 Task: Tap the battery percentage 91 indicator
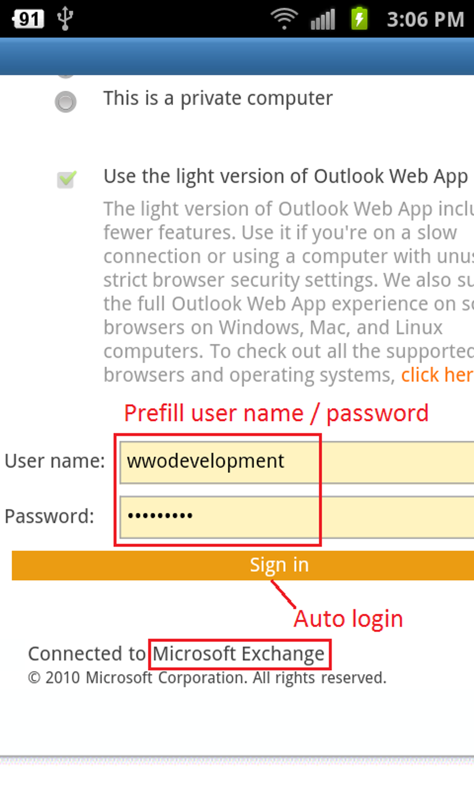pyautogui.click(x=28, y=19)
